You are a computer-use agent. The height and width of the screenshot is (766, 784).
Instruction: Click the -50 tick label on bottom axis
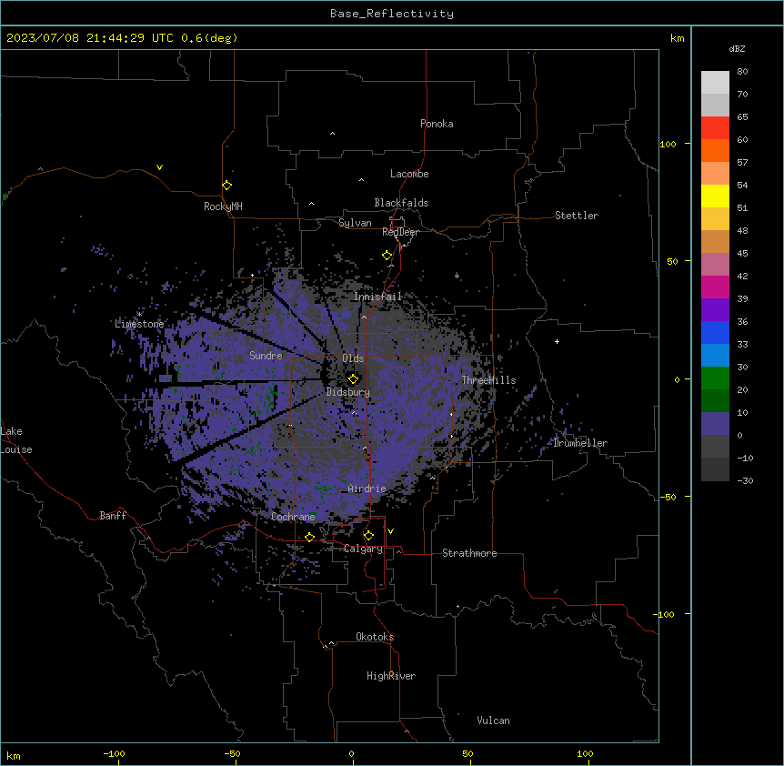tap(232, 753)
